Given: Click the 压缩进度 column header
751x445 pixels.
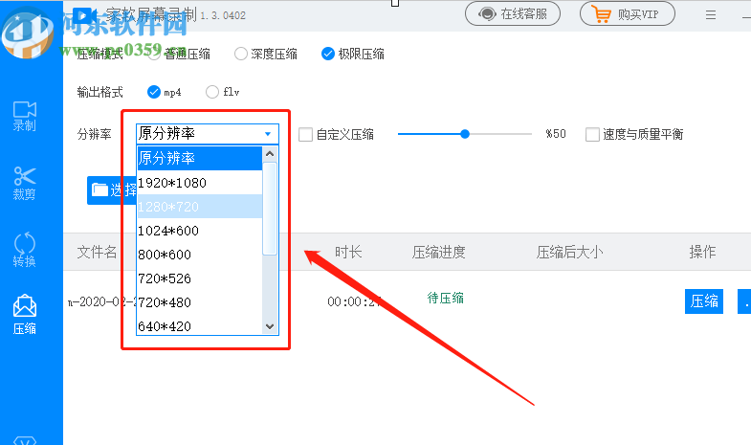Looking at the screenshot, I should 439,252.
